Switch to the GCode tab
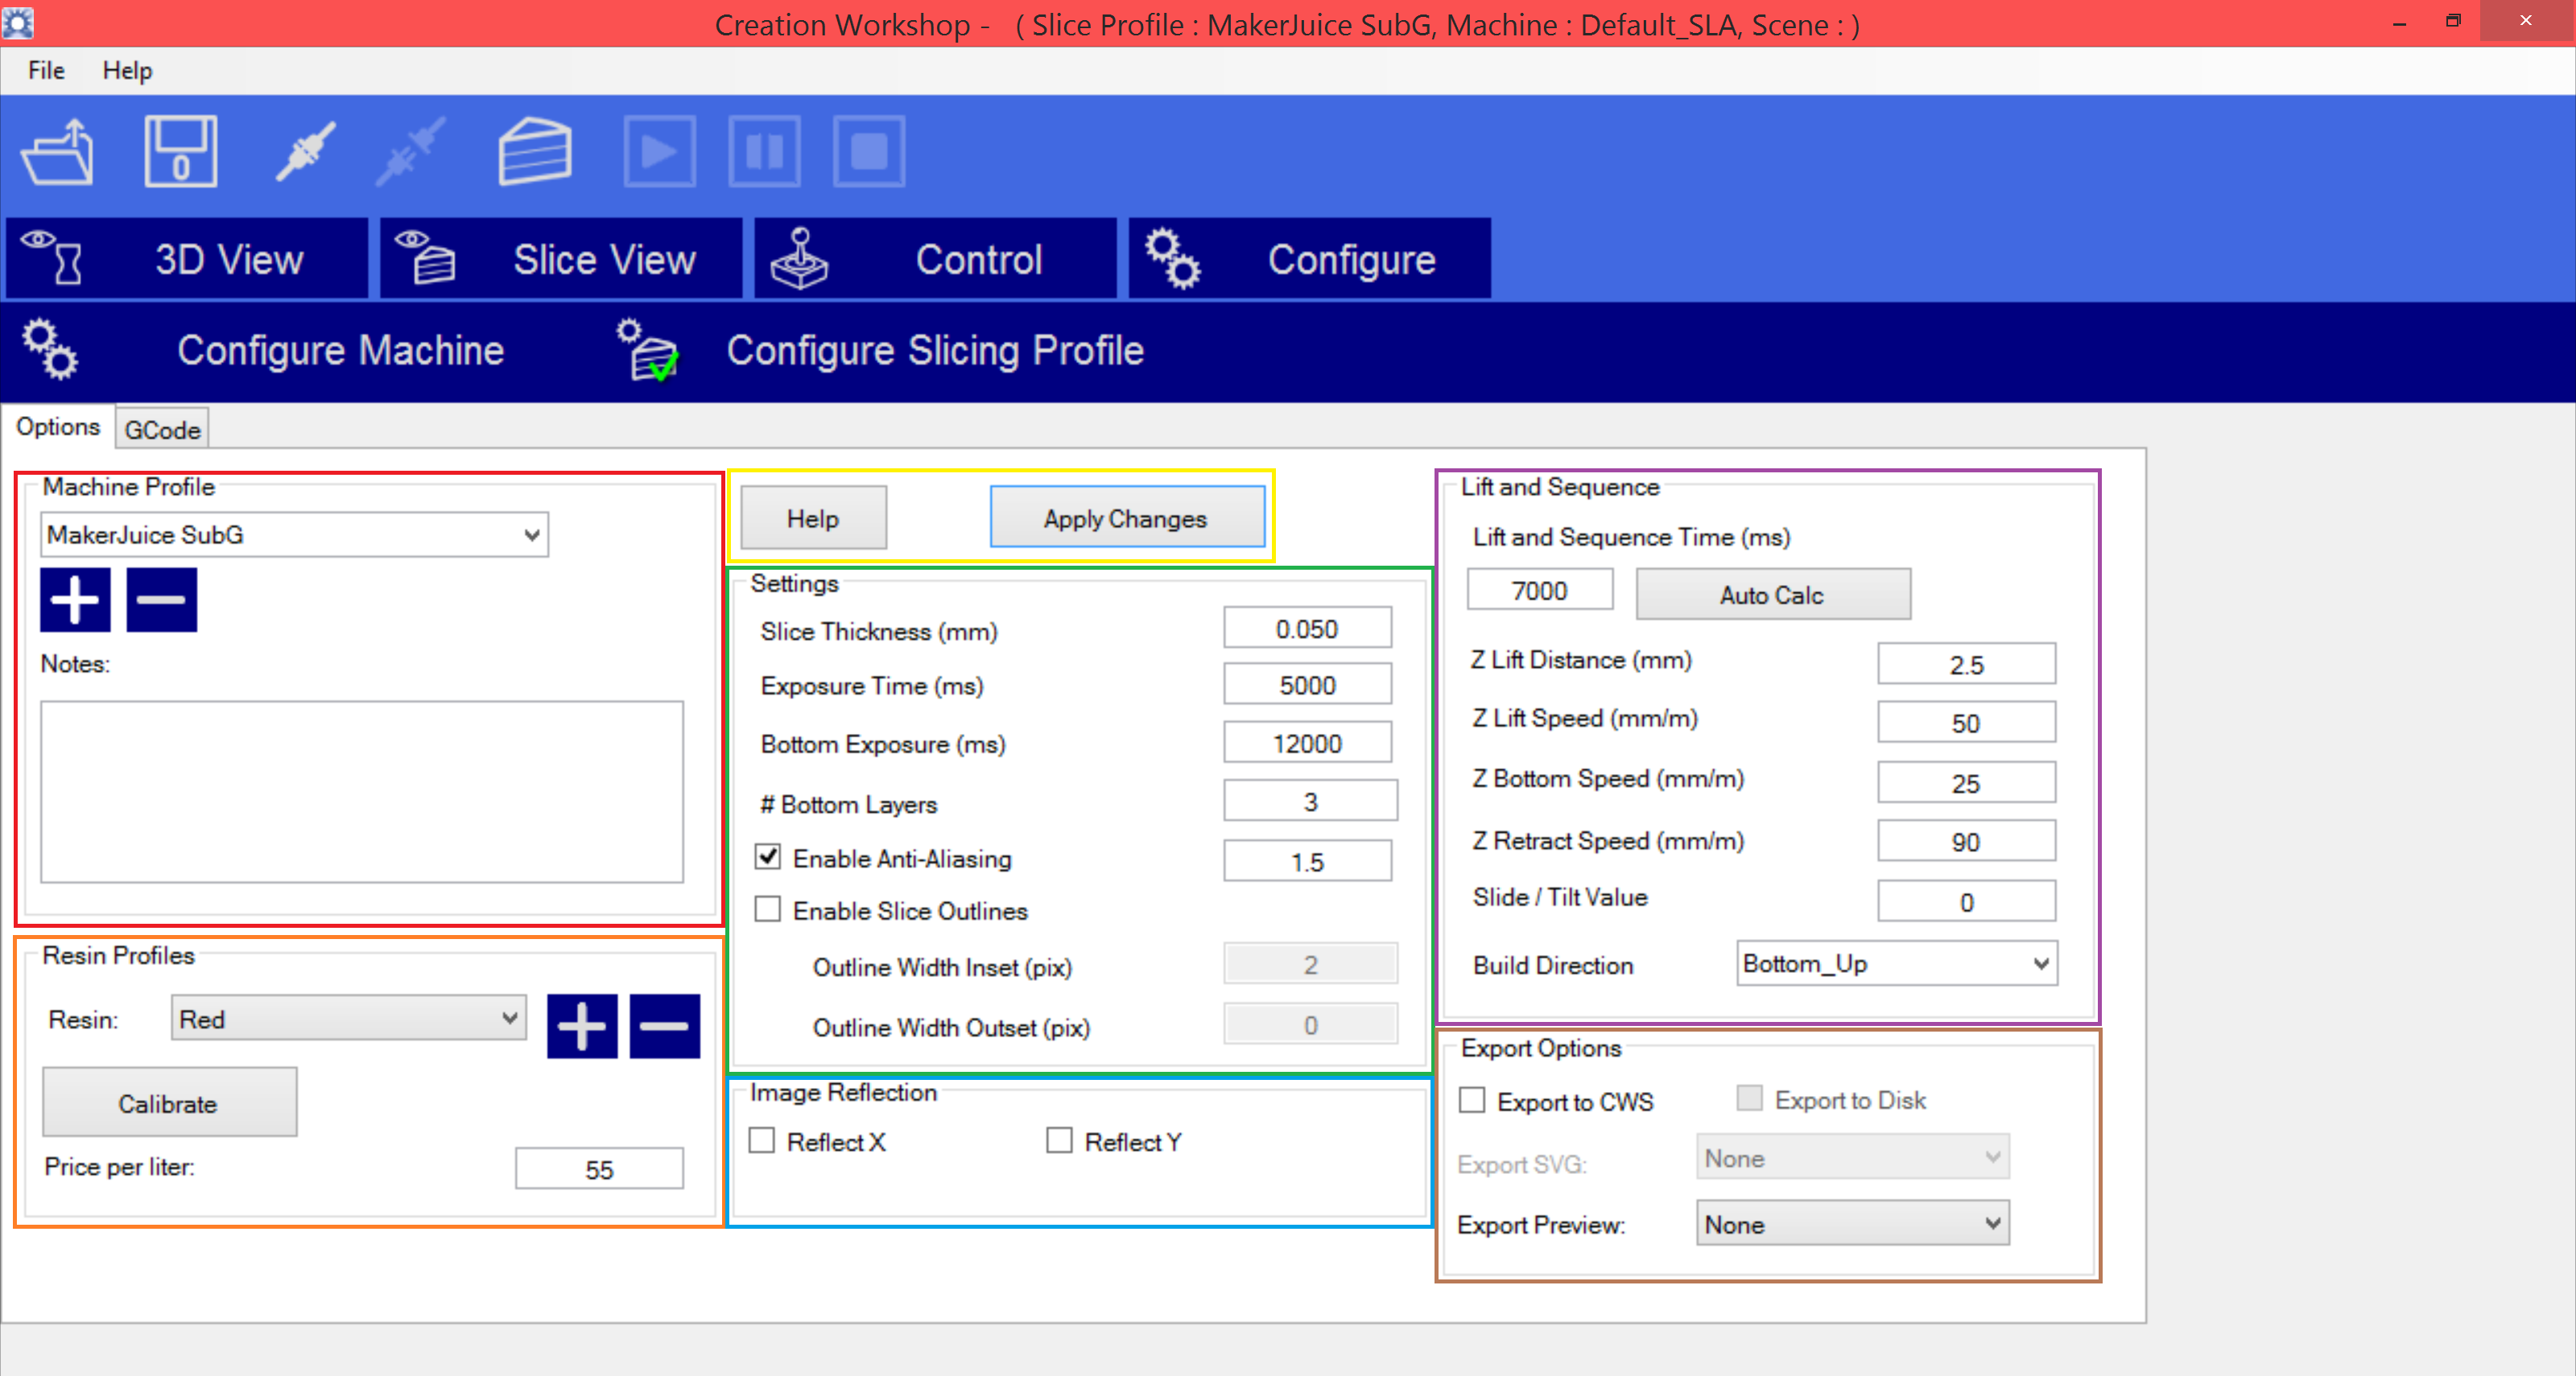This screenshot has height=1376, width=2576. click(163, 430)
